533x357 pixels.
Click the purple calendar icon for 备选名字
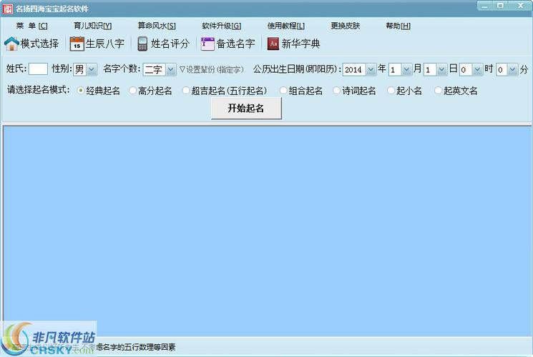(x=207, y=44)
